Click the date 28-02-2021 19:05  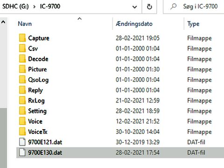pos(138,38)
